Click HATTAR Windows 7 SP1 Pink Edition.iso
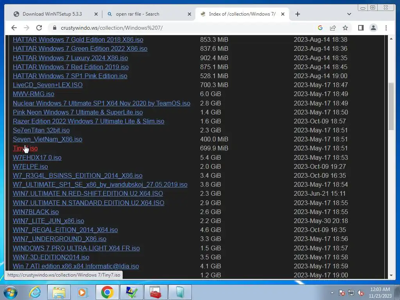 (70, 76)
